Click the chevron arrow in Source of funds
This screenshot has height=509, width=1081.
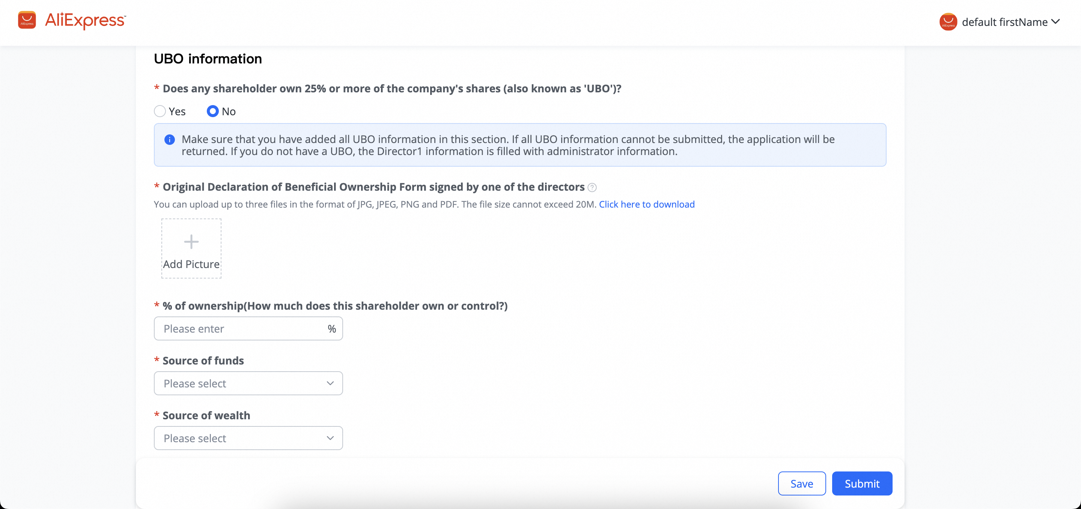click(x=330, y=383)
